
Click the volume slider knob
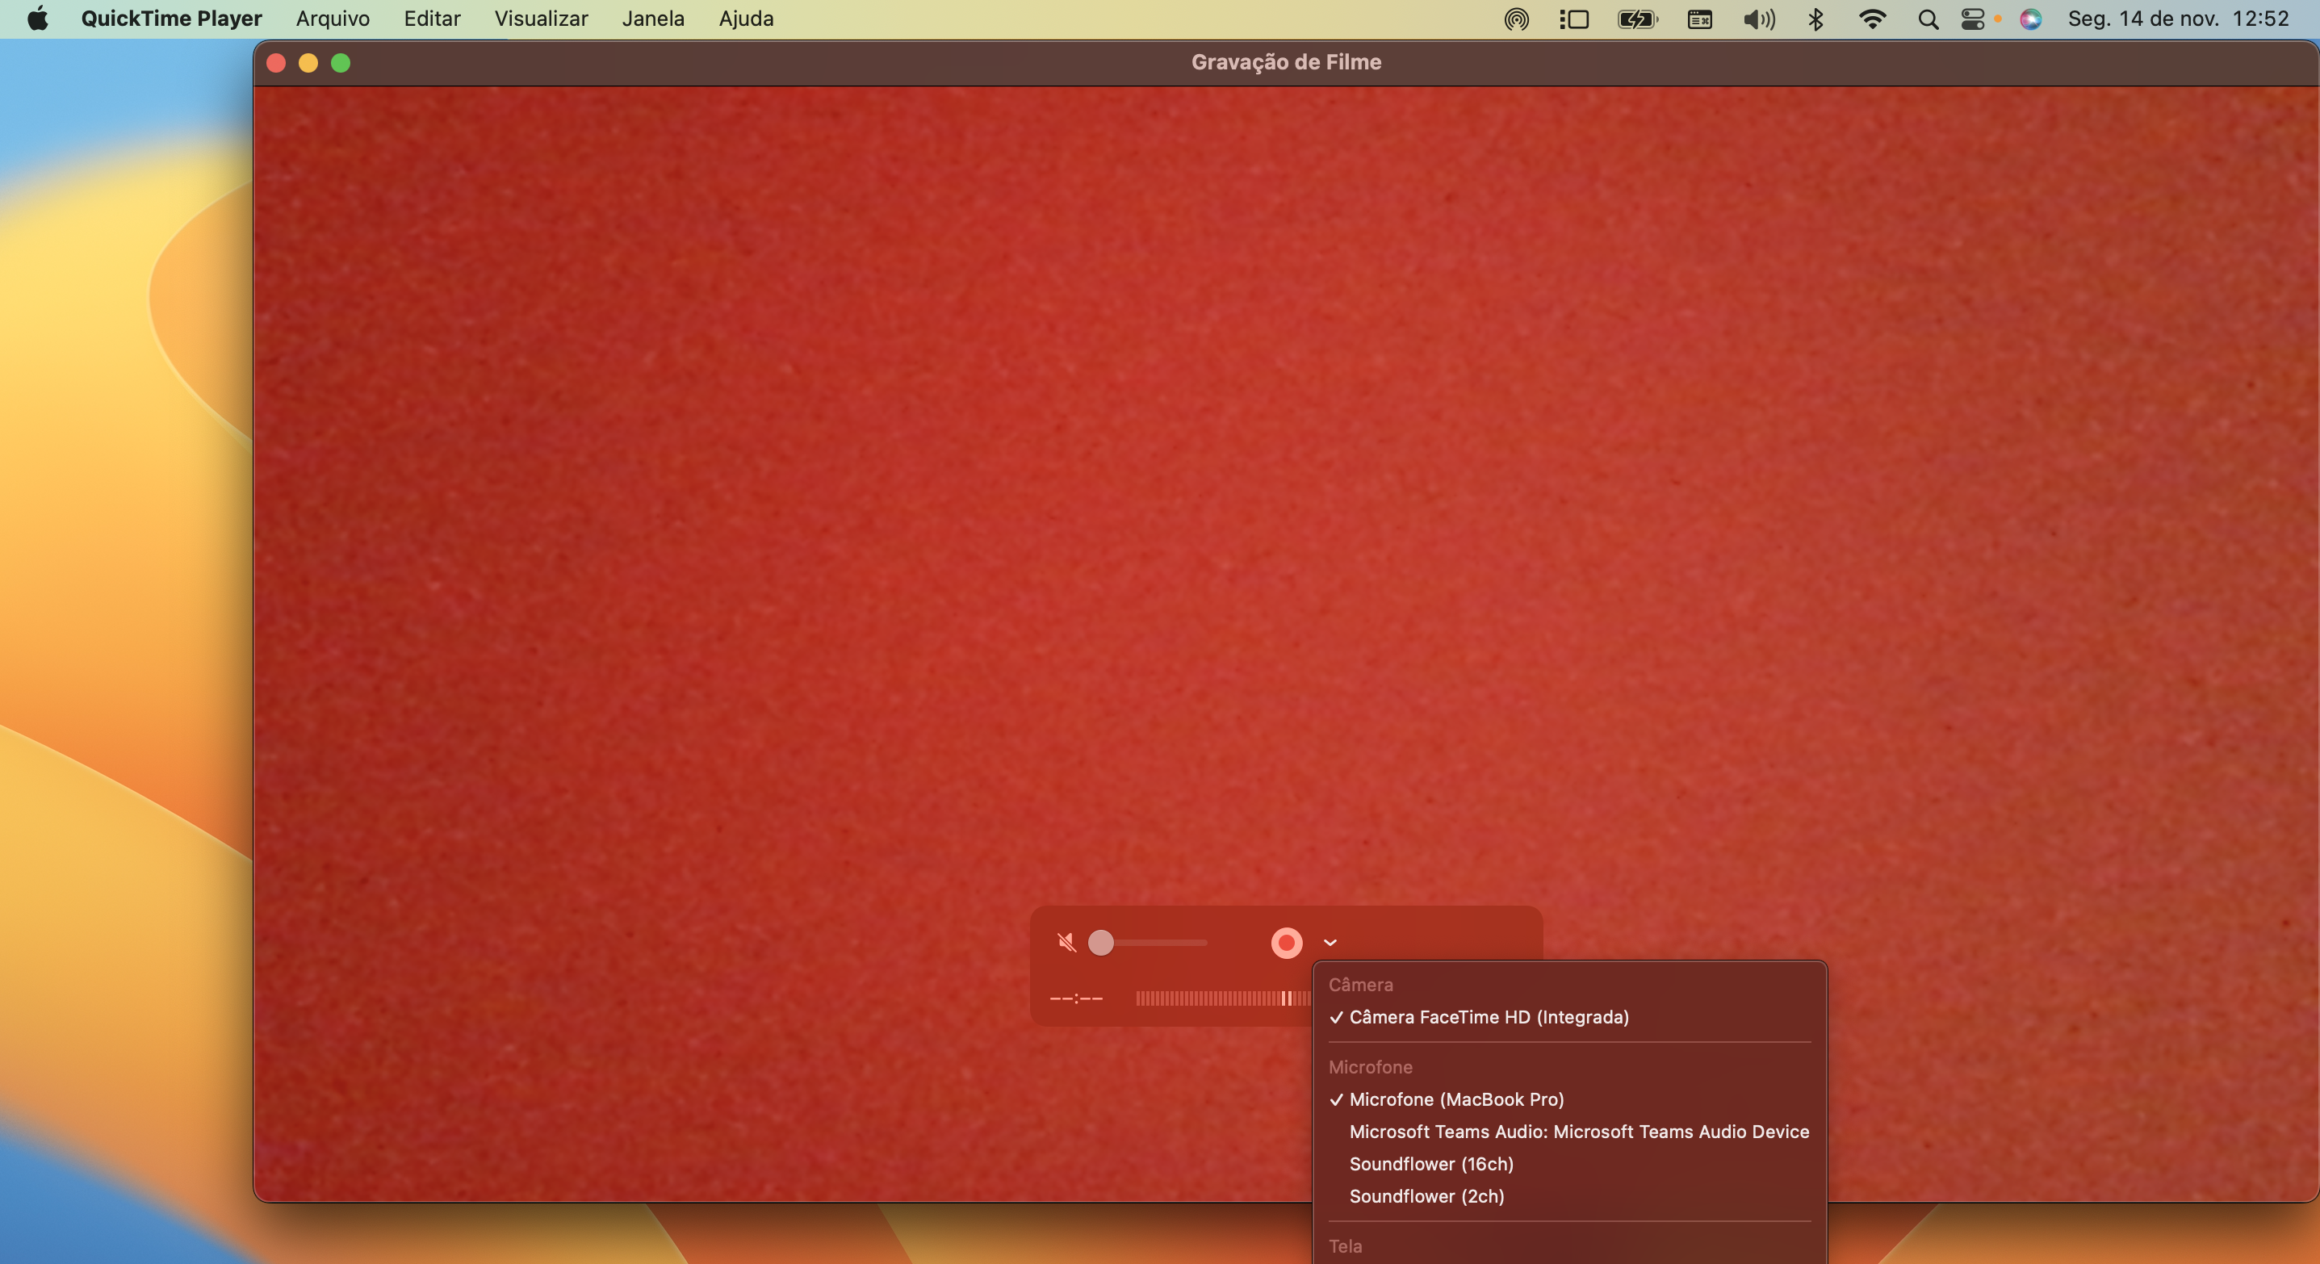(x=1100, y=943)
